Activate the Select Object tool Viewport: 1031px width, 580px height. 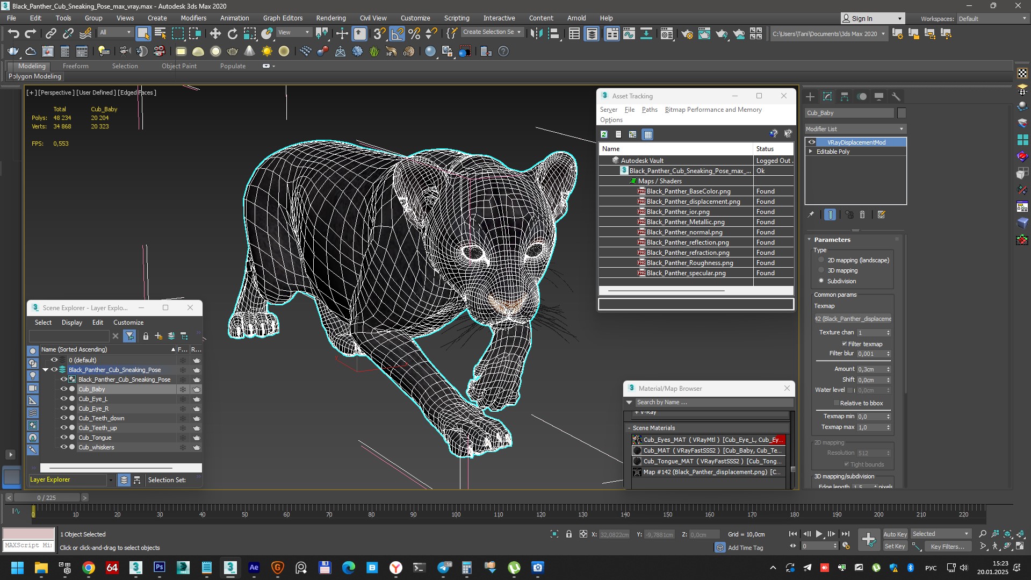click(143, 34)
